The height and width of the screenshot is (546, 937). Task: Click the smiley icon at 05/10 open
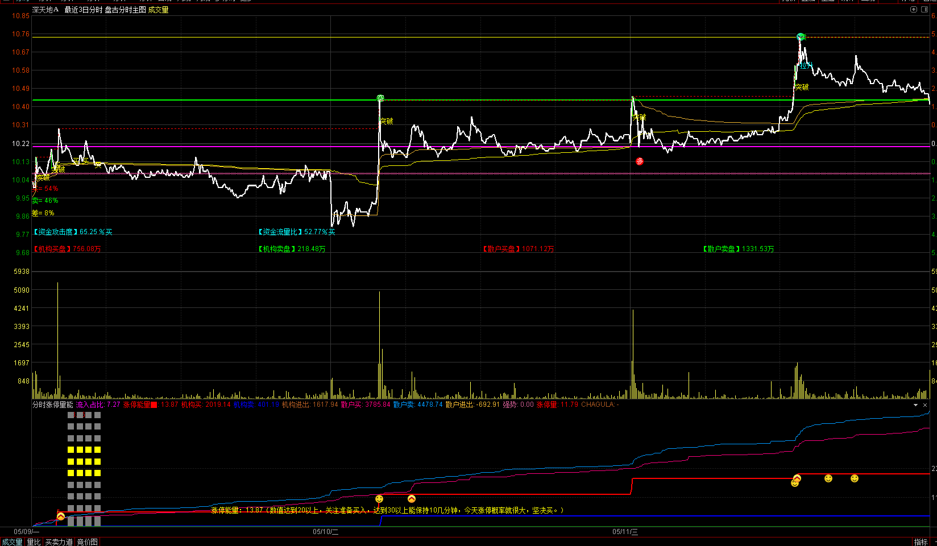tap(379, 499)
